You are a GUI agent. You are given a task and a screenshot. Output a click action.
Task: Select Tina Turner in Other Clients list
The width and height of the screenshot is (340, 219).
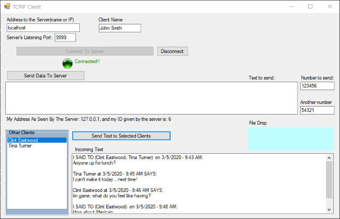pos(37,146)
